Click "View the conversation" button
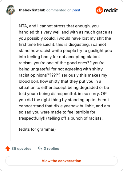 (61, 161)
